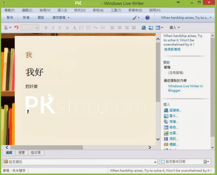Click sidebar 超連結 hyperlink insert link
Image resolution: width=217 pixels, height=175 pixels.
175,110
